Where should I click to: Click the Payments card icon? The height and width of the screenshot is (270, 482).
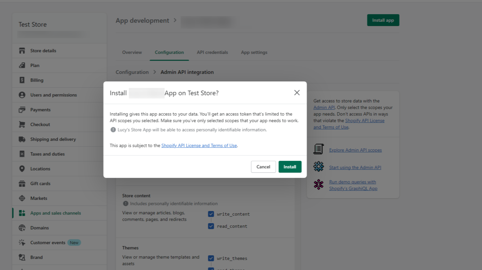(22, 110)
